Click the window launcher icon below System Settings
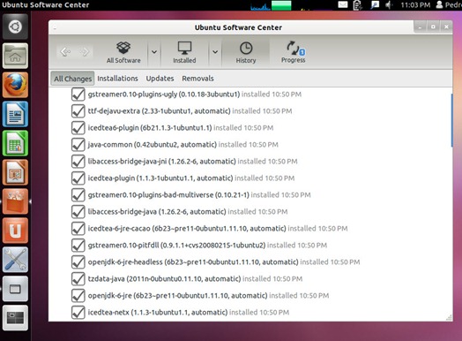The image size is (462, 341). coord(15,289)
